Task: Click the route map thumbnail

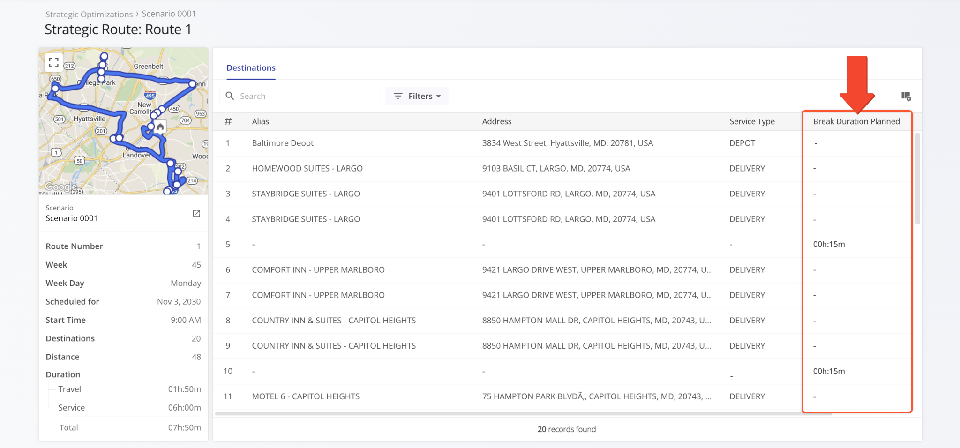Action: click(x=123, y=121)
